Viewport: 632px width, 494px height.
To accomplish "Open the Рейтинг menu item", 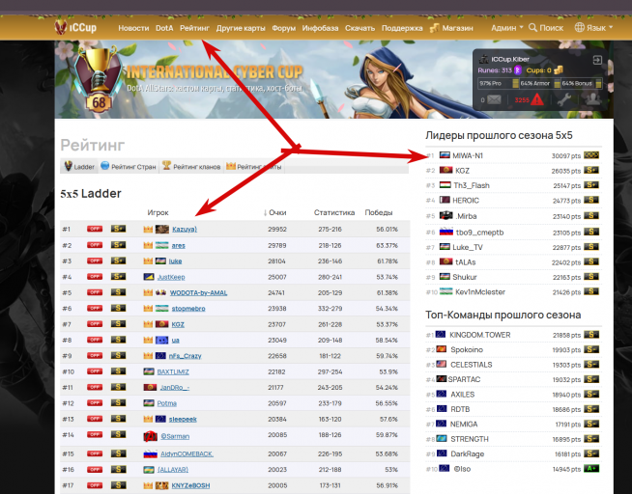I will point(194,28).
